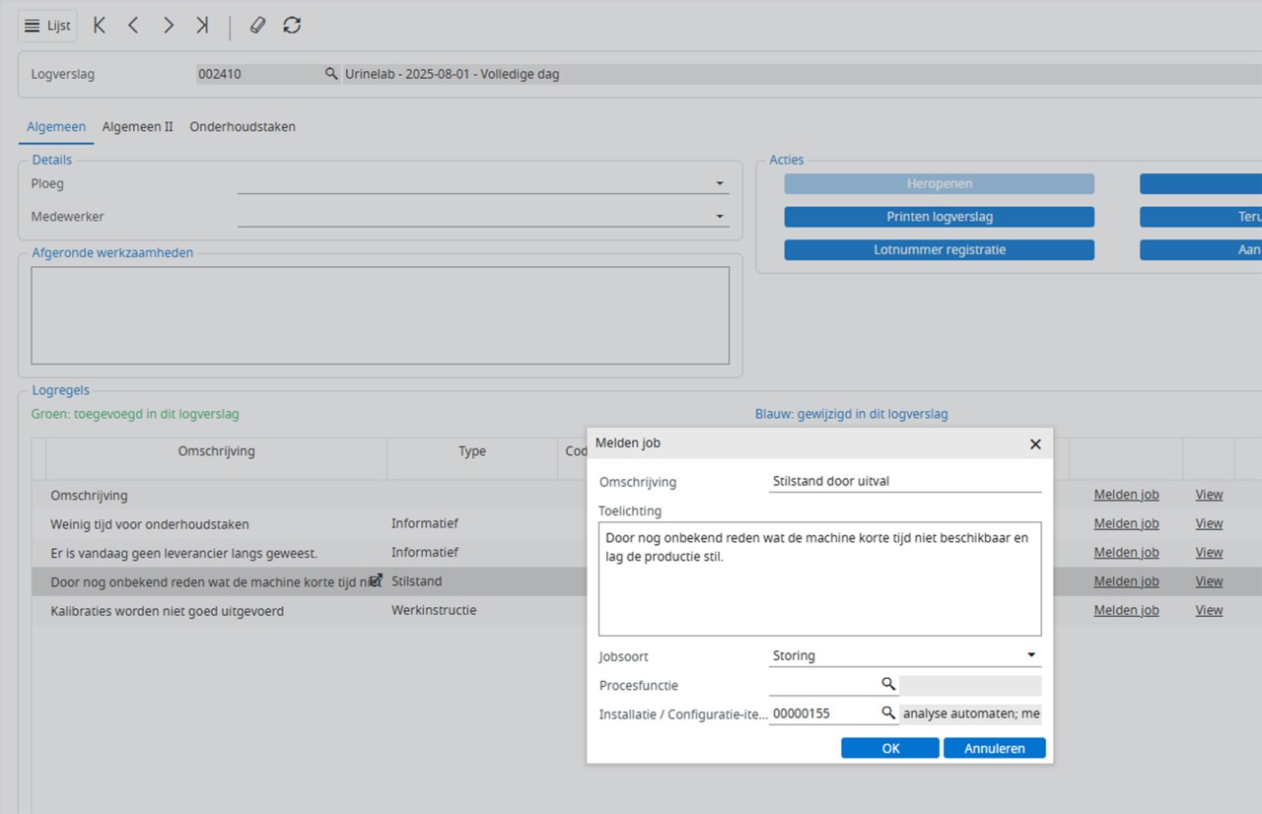This screenshot has width=1262, height=814.
Task: Expand the Jobsoort dropdown showing Storing
Action: point(1031,655)
